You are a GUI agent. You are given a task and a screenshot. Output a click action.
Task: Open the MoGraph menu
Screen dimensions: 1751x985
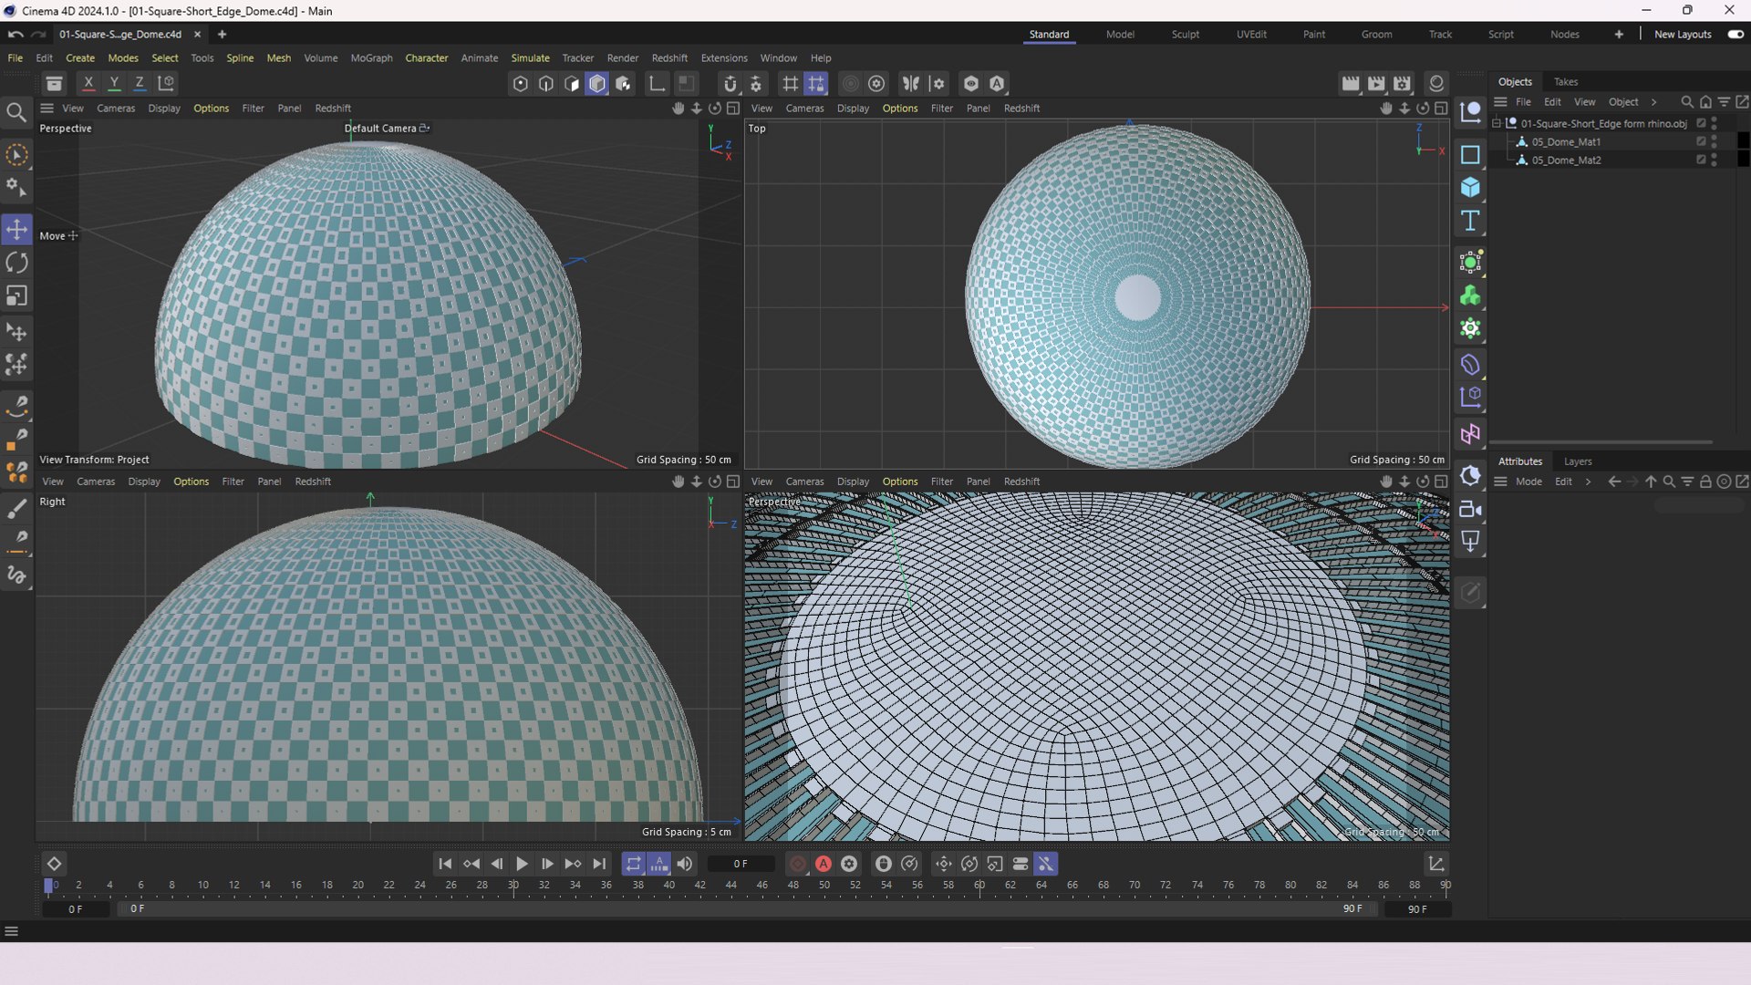point(371,58)
